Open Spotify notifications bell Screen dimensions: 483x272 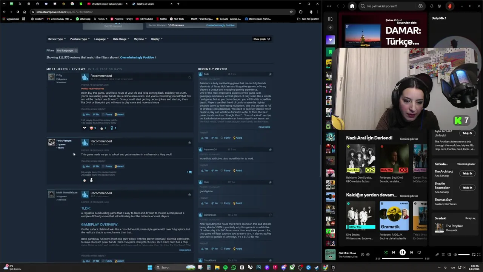coord(432,6)
